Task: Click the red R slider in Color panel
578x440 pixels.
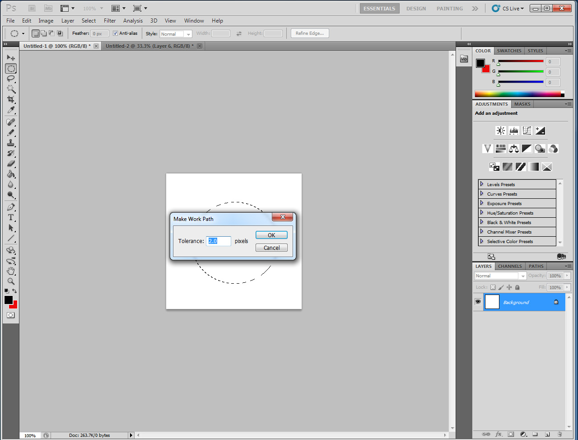Action: (x=521, y=61)
